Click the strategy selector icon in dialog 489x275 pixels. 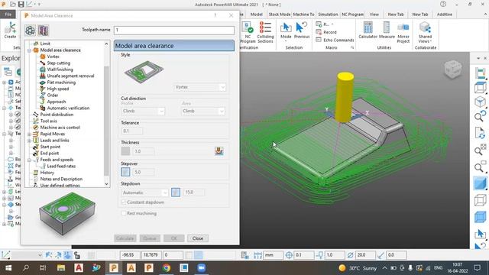(x=31, y=31)
